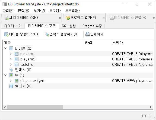The height and width of the screenshot is (120, 156).
Task: Click the 이름 column header
Action: tap(43, 43)
